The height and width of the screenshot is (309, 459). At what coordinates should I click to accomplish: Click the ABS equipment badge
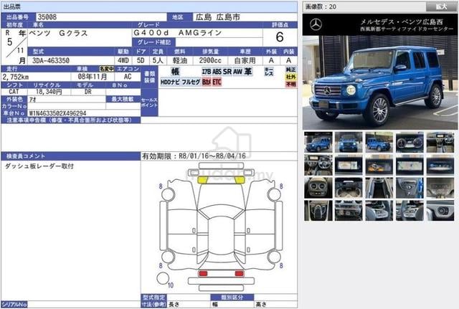(x=217, y=72)
